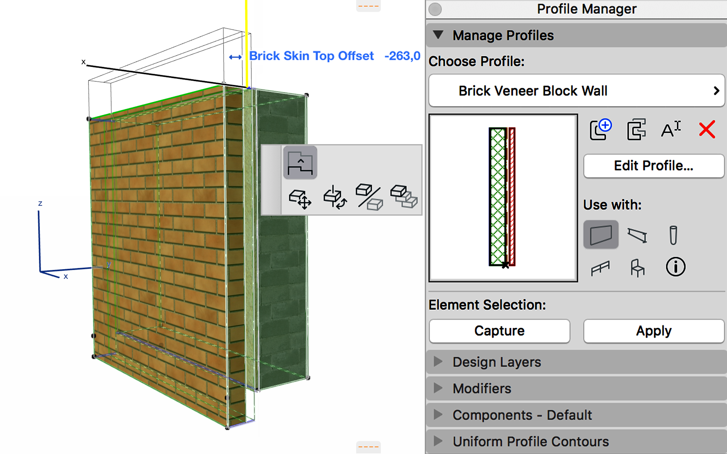Click the Rename Profile icon
Screen dimensions: 727x454
[x=671, y=130]
